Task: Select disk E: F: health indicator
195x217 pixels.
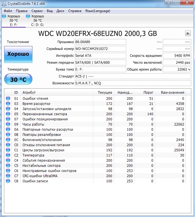Action: click(x=4, y=16)
